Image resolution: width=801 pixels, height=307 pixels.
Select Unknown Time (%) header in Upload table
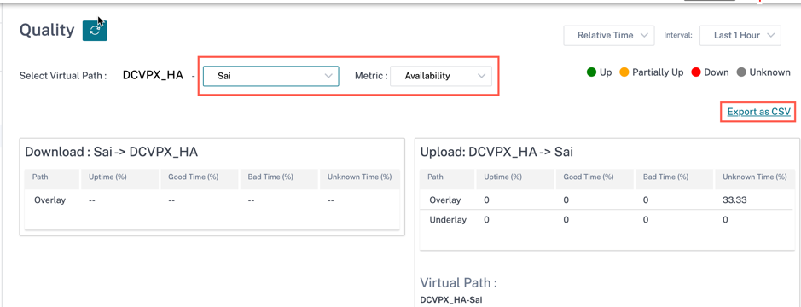(755, 177)
